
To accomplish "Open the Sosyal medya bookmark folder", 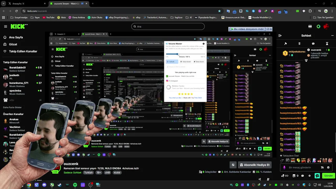I will pyautogui.click(x=19, y=18).
